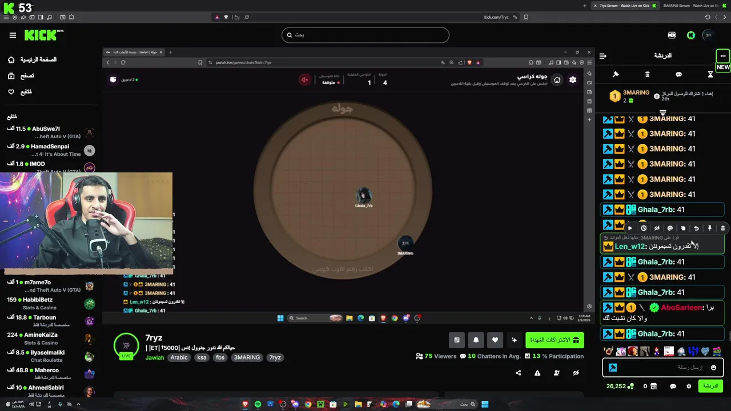
Task: Select the ksa tag
Action: pyautogui.click(x=202, y=357)
